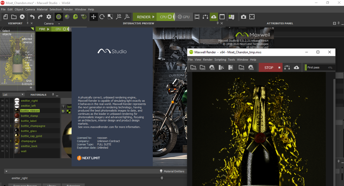Click the camera snapshot icon in Studio toolbar

pos(243,17)
